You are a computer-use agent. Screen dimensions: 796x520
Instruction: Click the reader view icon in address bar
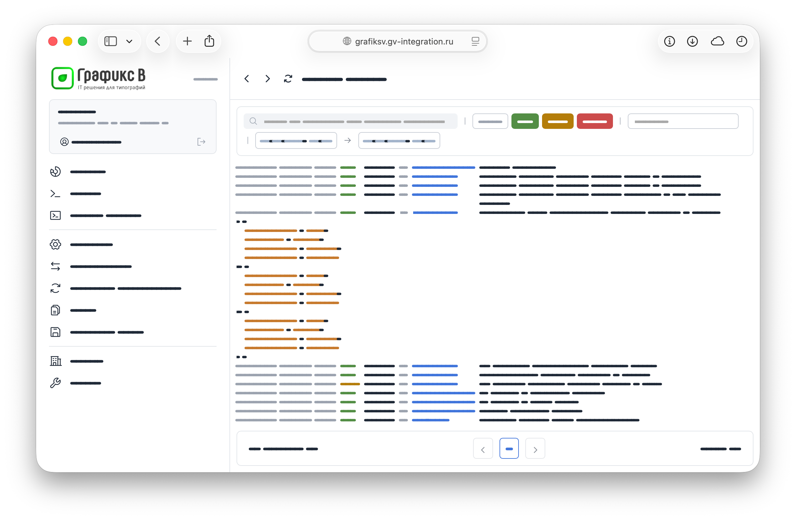point(476,41)
